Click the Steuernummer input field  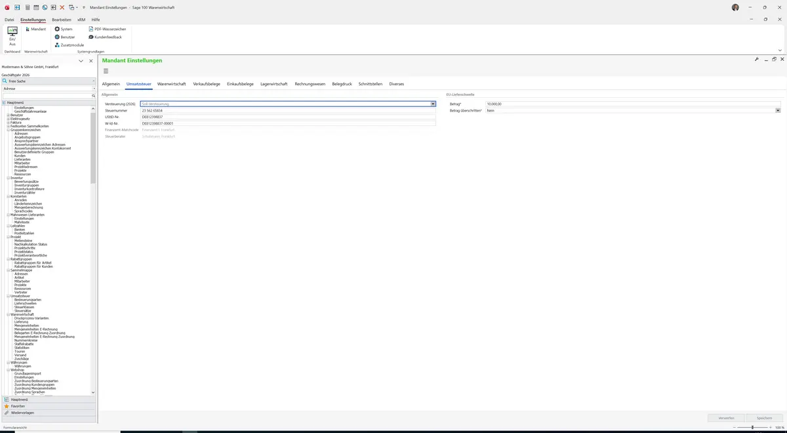coord(288,110)
